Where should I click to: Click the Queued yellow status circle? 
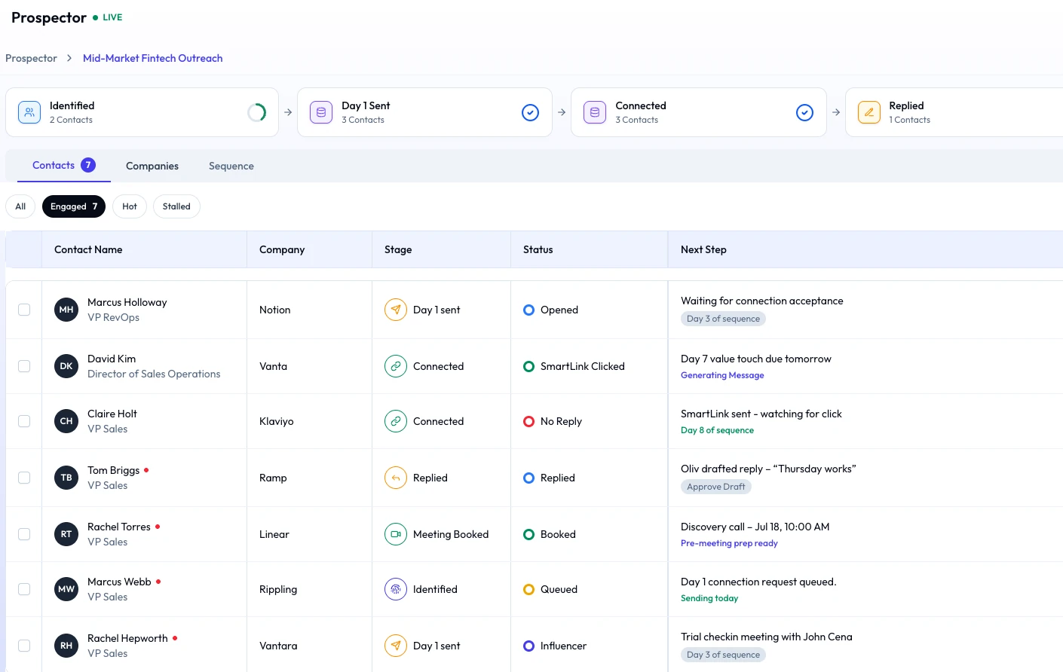[528, 589]
